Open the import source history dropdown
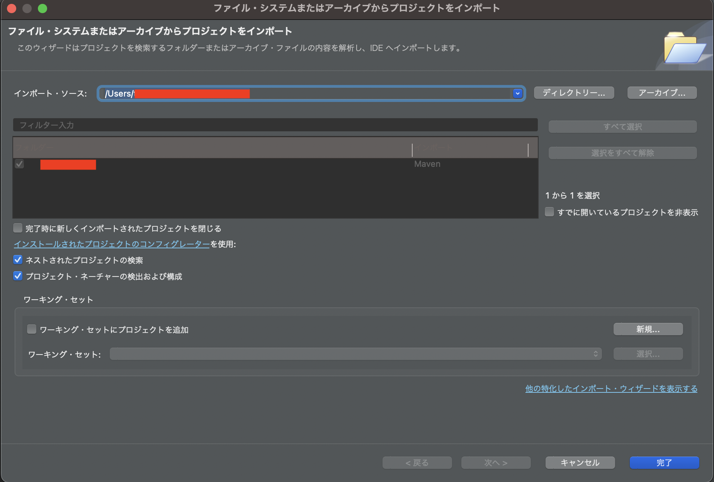Viewport: 714px width, 482px height. click(517, 93)
